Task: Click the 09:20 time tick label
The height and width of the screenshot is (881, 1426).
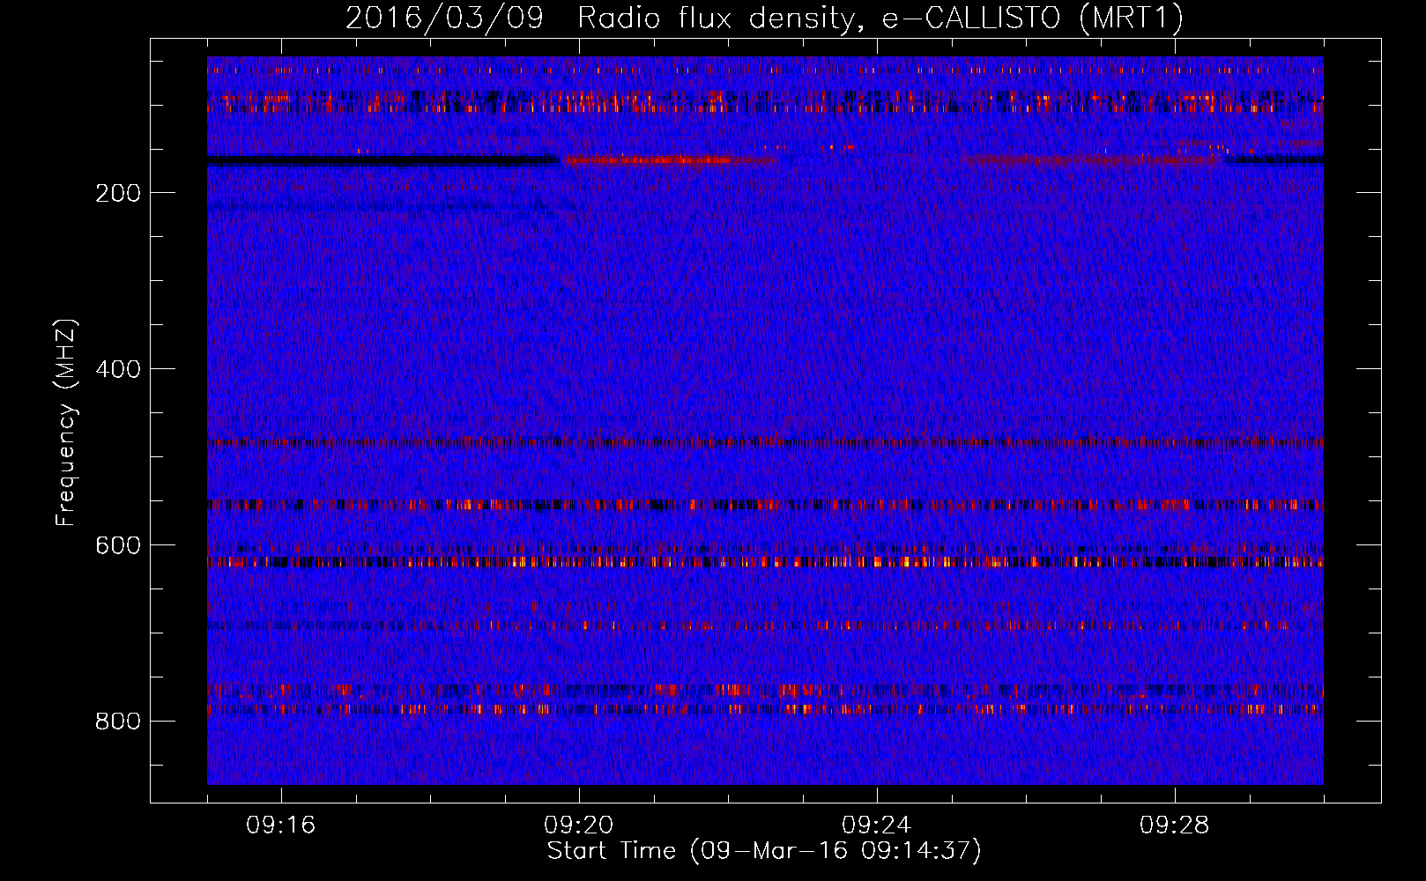Action: pos(579,825)
